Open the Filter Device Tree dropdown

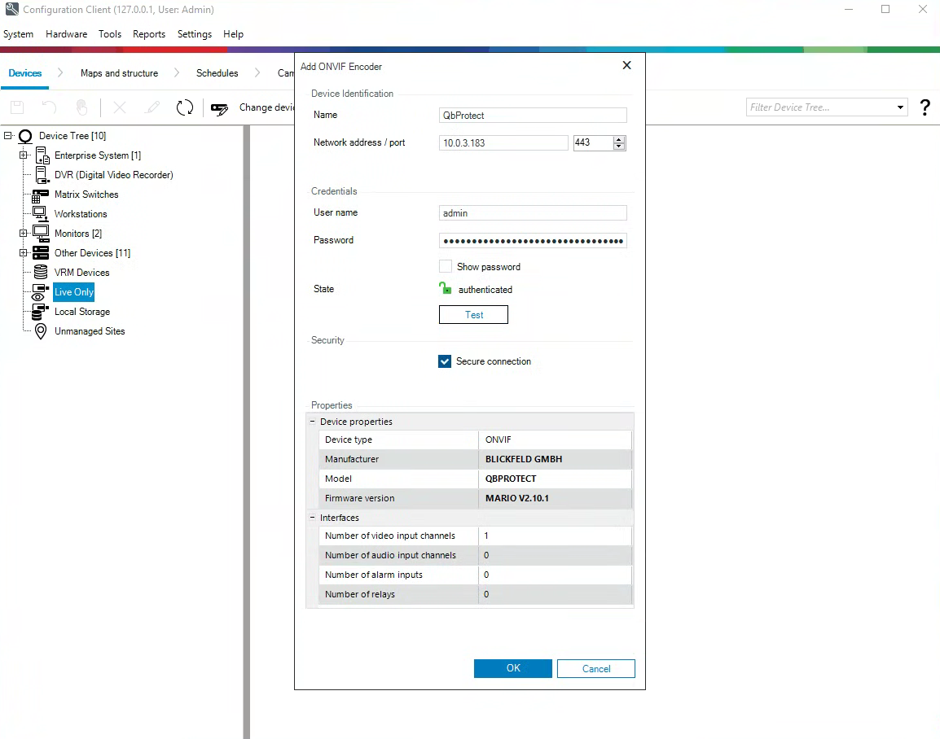[x=901, y=107]
